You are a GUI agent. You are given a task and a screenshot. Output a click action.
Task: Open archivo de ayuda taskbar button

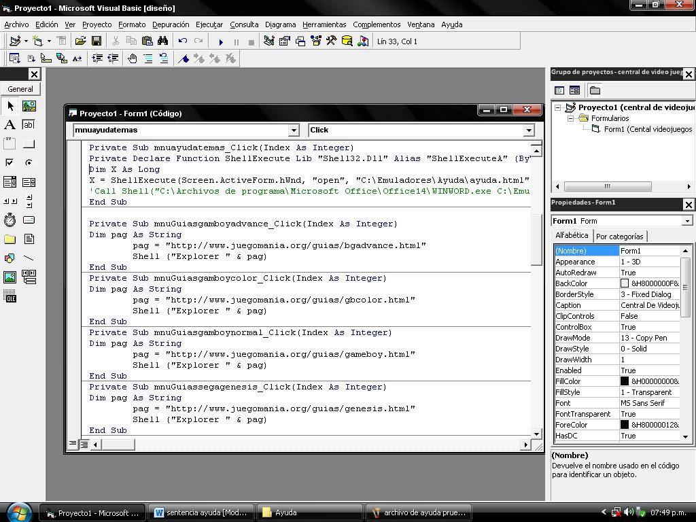click(418, 512)
